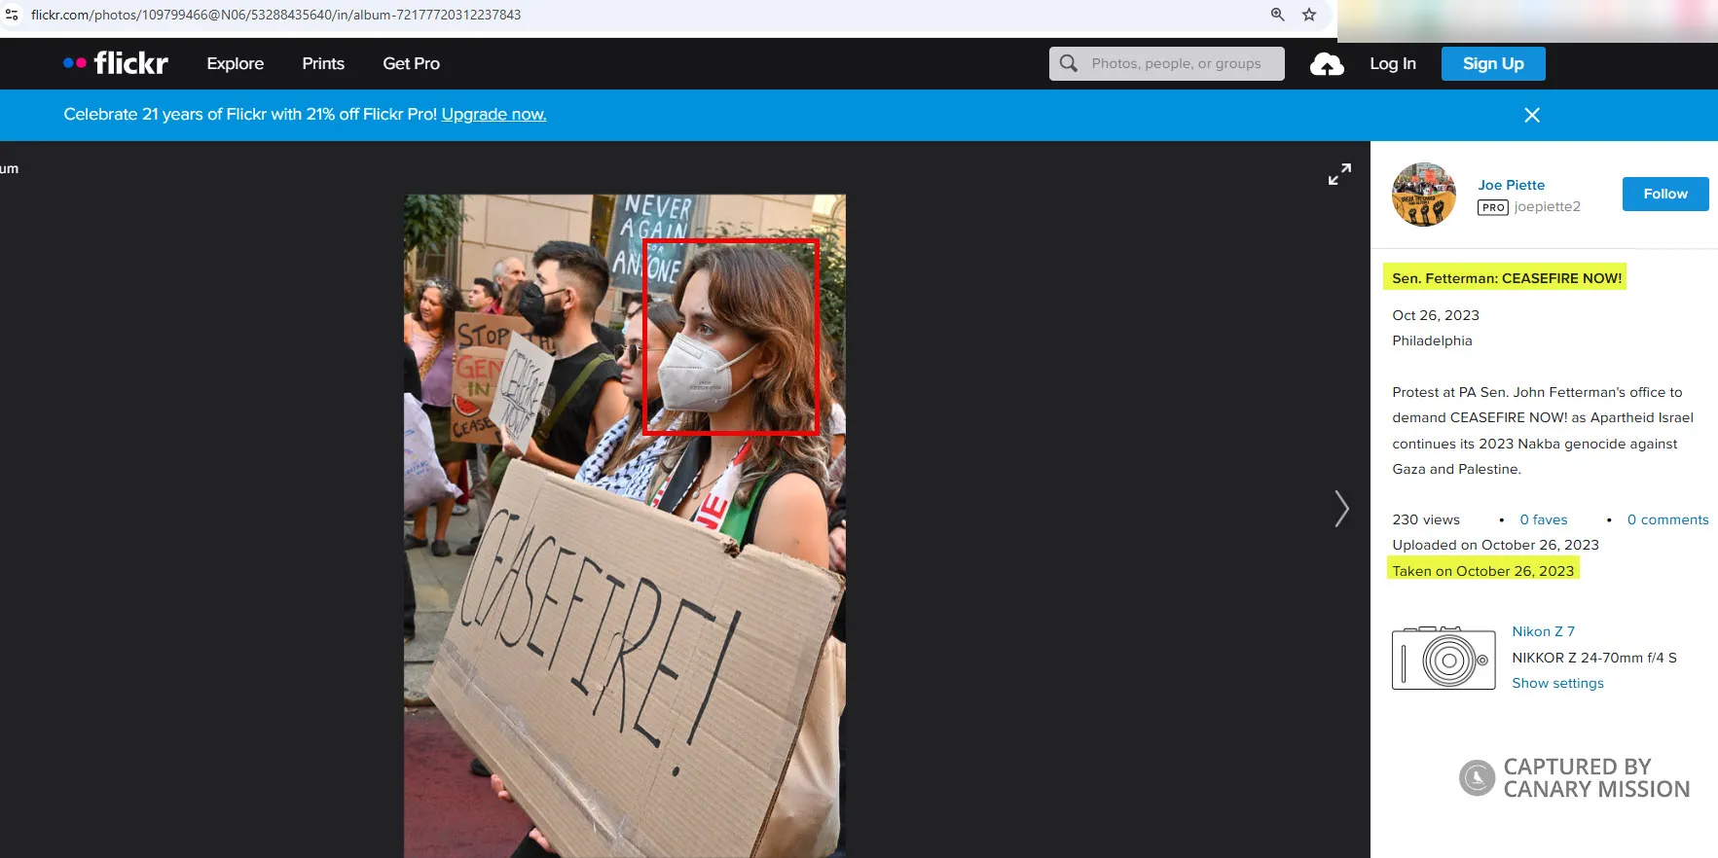The image size is (1718, 858).
Task: Click the cloud upload icon
Action: coord(1327,64)
